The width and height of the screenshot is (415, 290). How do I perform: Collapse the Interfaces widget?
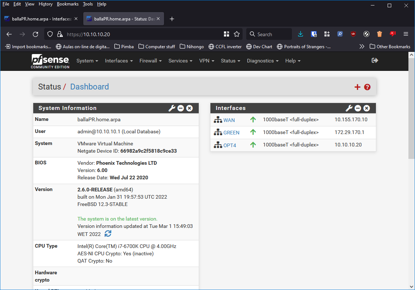[358, 108]
